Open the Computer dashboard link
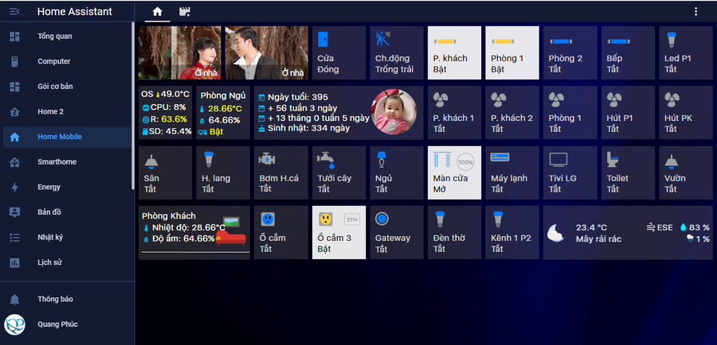 tap(53, 61)
